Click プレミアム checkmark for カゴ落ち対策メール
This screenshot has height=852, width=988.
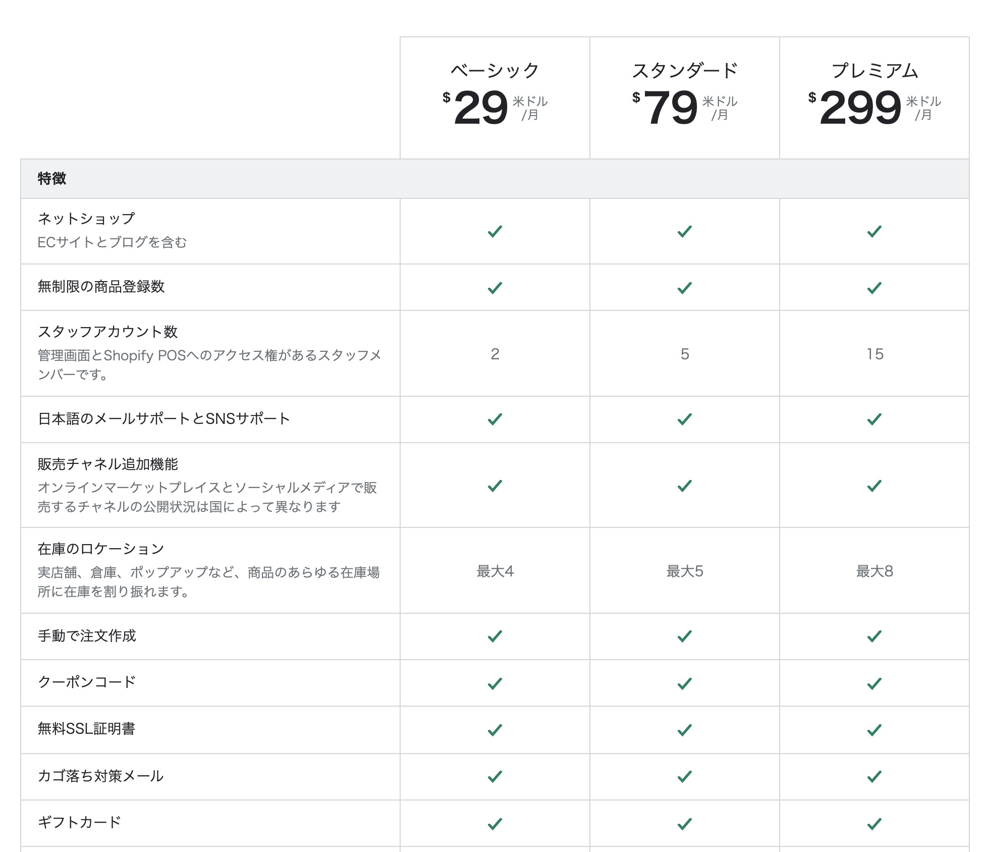(874, 776)
